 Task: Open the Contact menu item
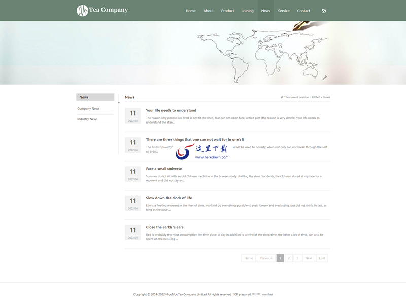point(303,10)
